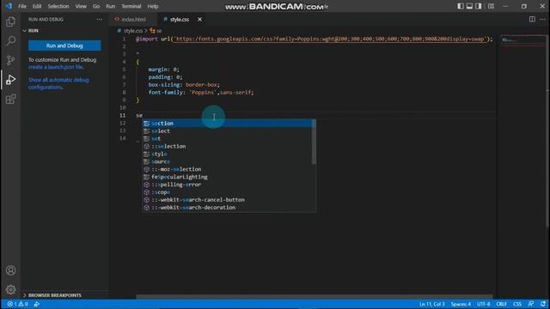The width and height of the screenshot is (550, 309).
Task: Click the Google Fonts URL on line 1
Action: [330, 39]
